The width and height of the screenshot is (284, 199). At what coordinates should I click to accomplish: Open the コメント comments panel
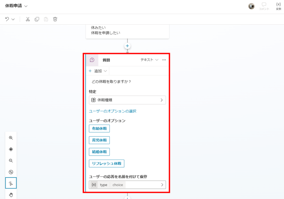264,6
